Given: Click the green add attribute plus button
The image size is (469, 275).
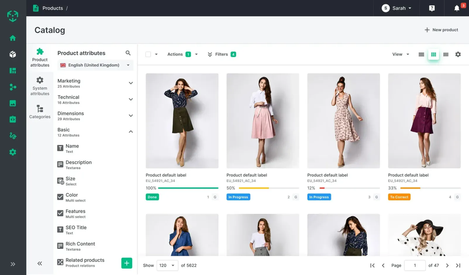Looking at the screenshot, I should (127, 263).
